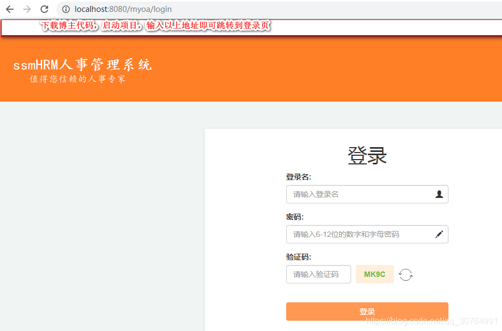This screenshot has width=502, height=331.
Task: Click the 请输入验证码 input field
Action: click(x=318, y=274)
